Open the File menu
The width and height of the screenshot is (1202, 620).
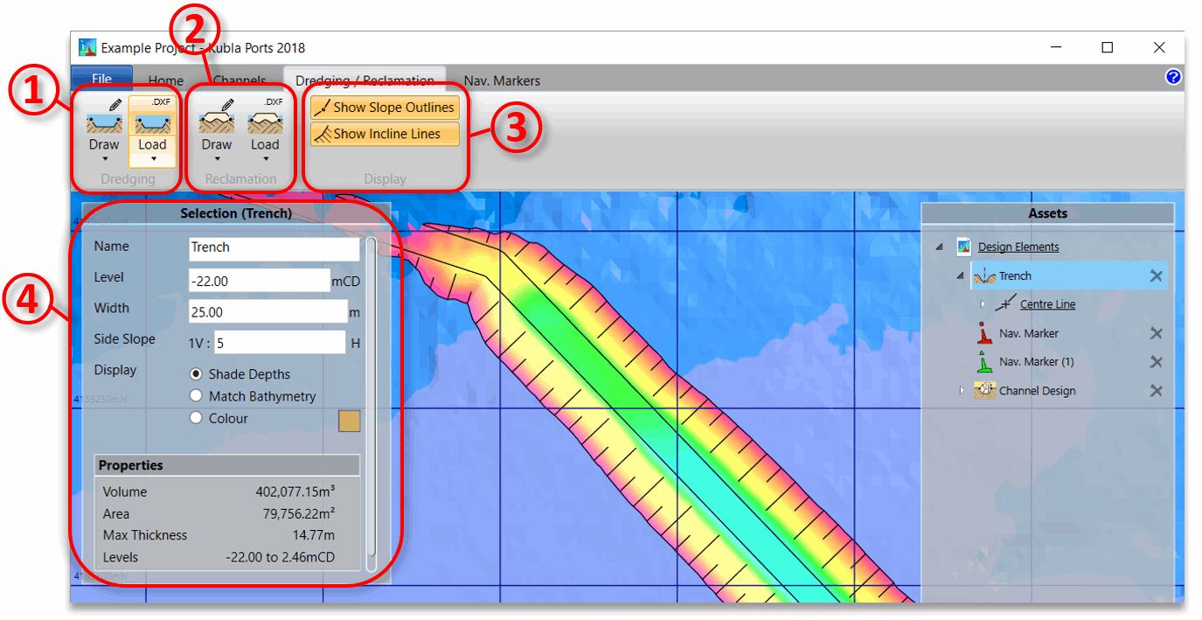pyautogui.click(x=101, y=79)
